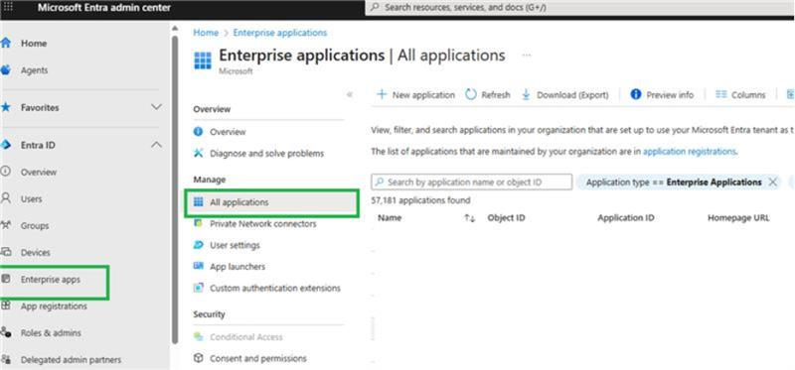Focus the search by application name field
The height and width of the screenshot is (370, 795).
pyautogui.click(x=471, y=183)
